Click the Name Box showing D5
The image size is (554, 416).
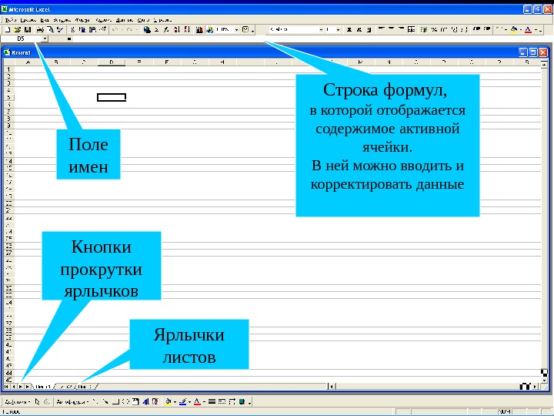tap(21, 39)
